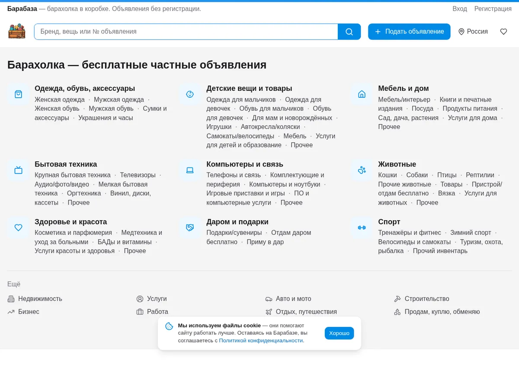Click the handshake icon for Даром и подарки
The image size is (519, 365).
tap(190, 227)
